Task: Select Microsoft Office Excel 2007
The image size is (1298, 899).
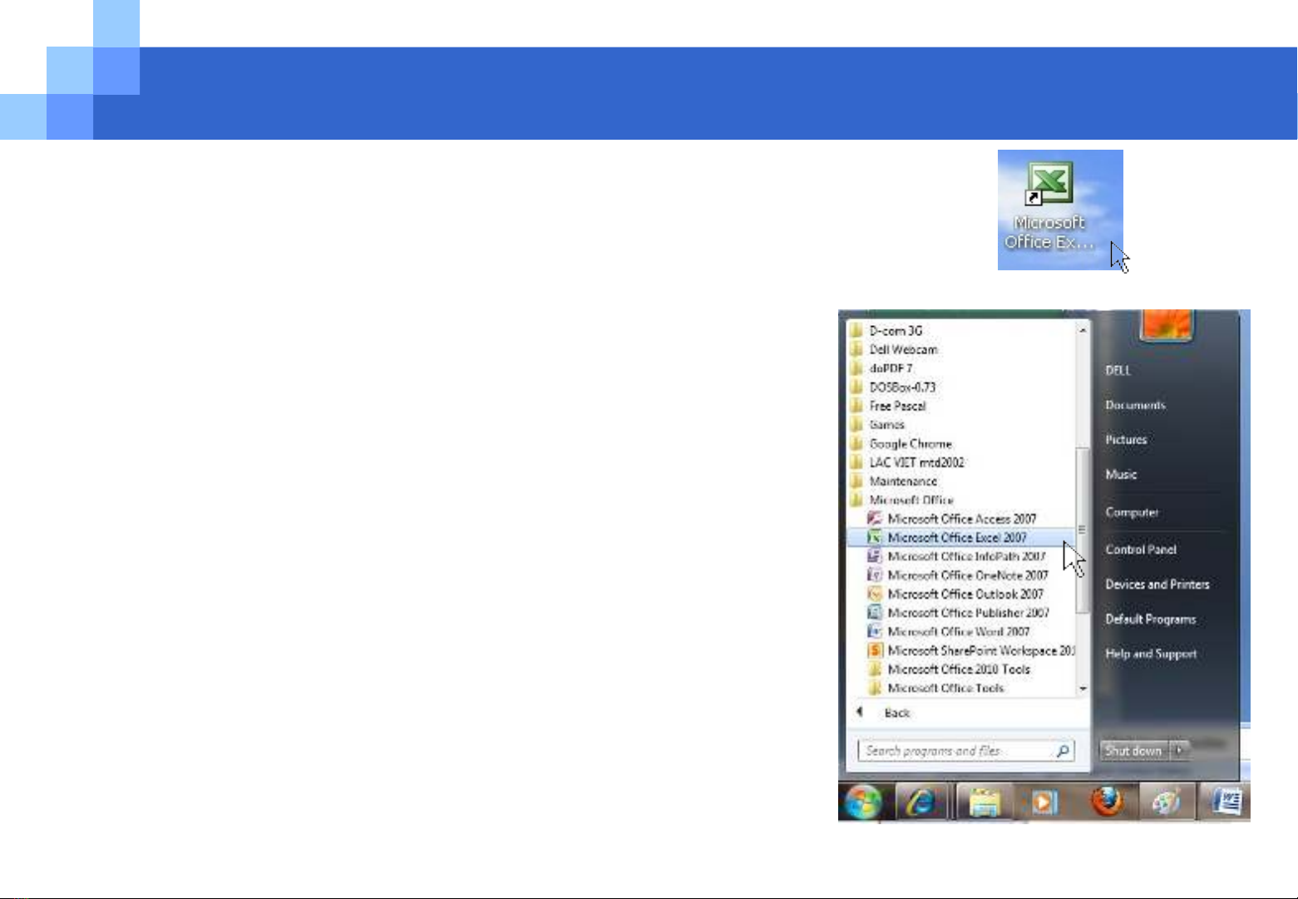Action: 956,538
